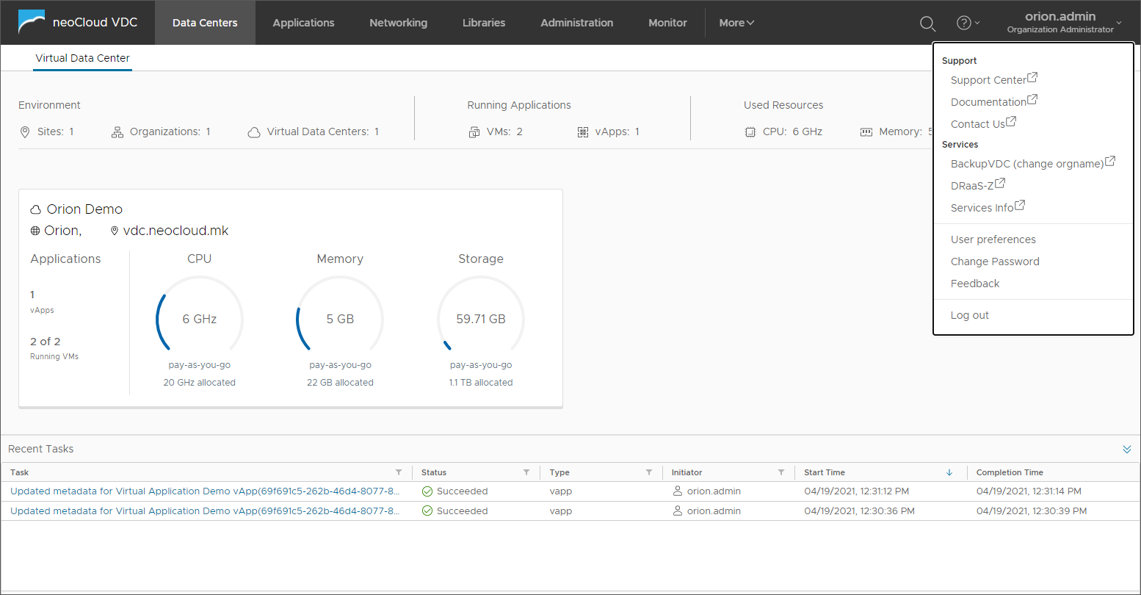1141x595 pixels.
Task: Open the 12:31:12 PM updated metadata task
Action: coord(205,491)
